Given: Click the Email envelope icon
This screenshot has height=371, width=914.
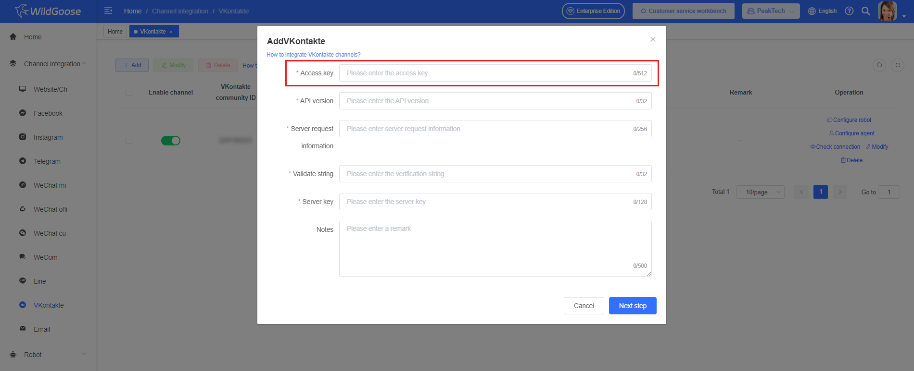Looking at the screenshot, I should [x=23, y=329].
